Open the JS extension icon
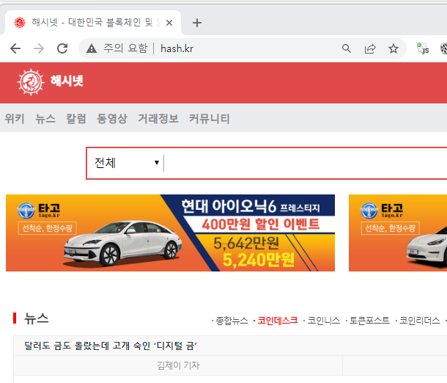 423,48
